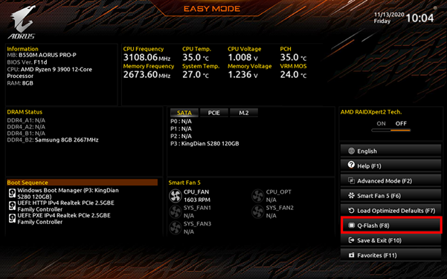
Task: Click the Load Optimized Defaults reset icon
Action: 351,211
